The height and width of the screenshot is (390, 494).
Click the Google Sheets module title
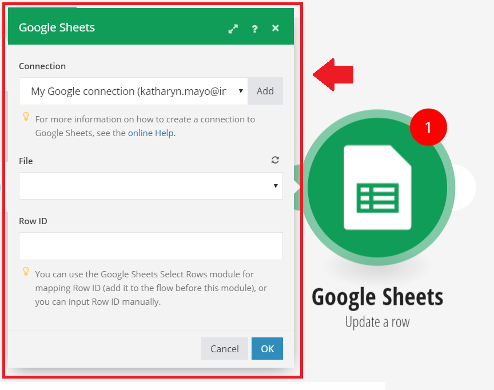click(x=377, y=297)
